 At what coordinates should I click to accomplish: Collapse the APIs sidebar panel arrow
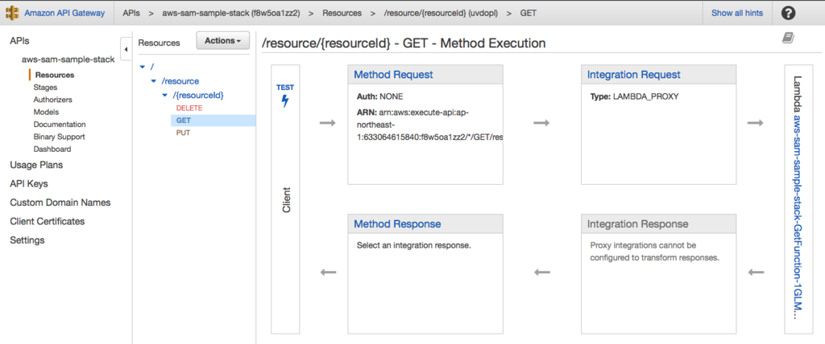[x=126, y=49]
